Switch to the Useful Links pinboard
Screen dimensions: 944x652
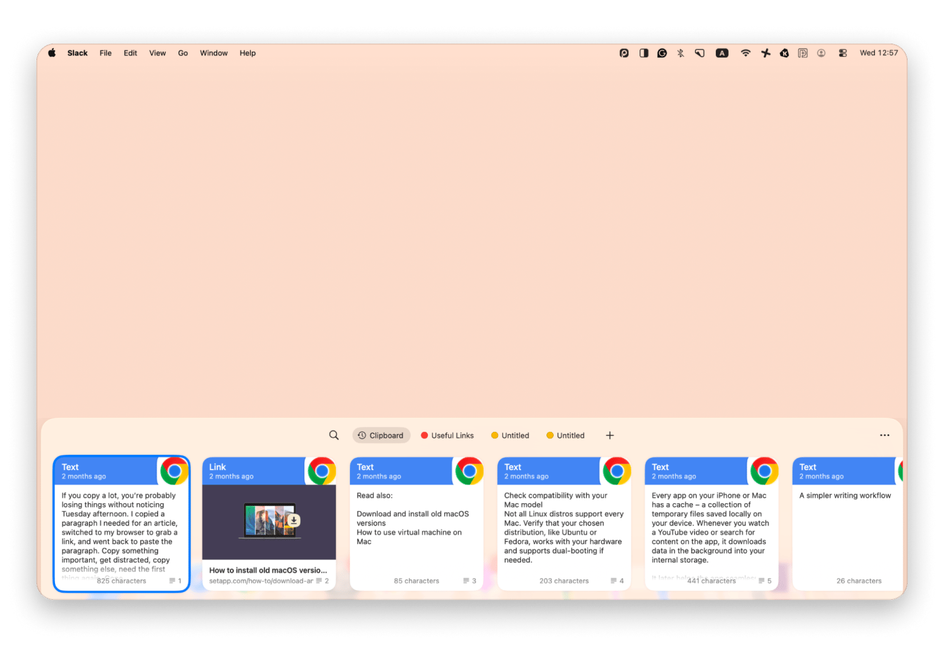(x=452, y=435)
